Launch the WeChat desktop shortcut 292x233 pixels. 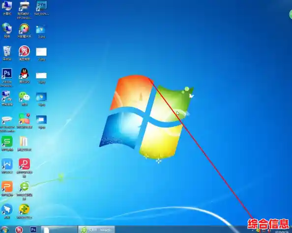click(24, 99)
